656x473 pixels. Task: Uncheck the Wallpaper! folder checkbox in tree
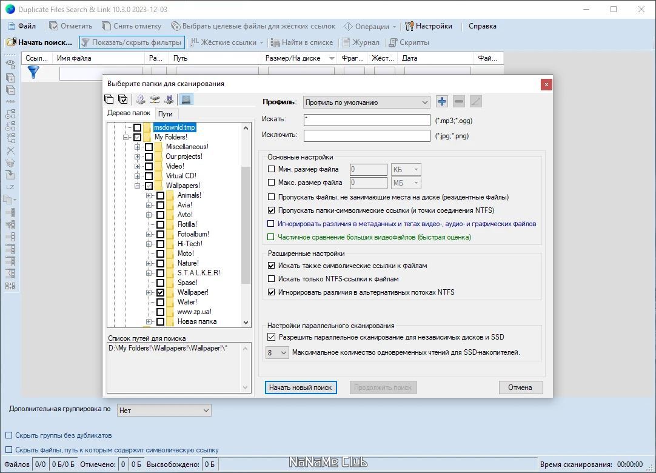coord(160,292)
